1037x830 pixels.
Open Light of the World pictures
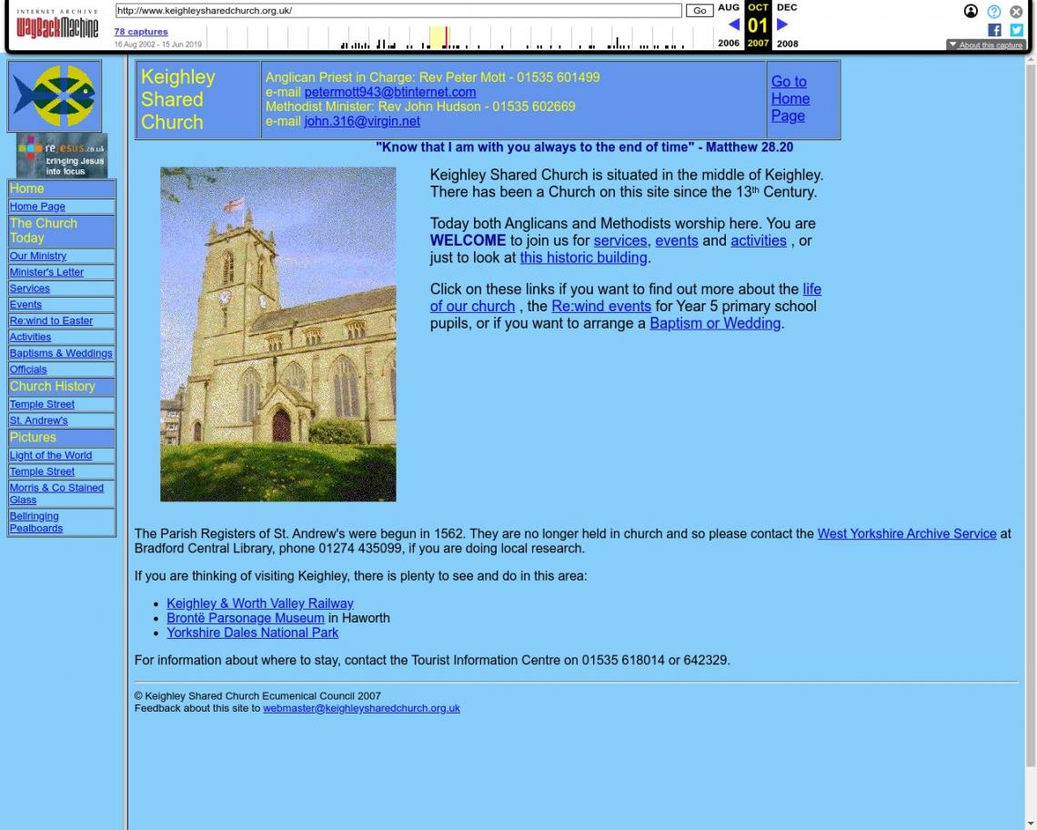pos(51,455)
